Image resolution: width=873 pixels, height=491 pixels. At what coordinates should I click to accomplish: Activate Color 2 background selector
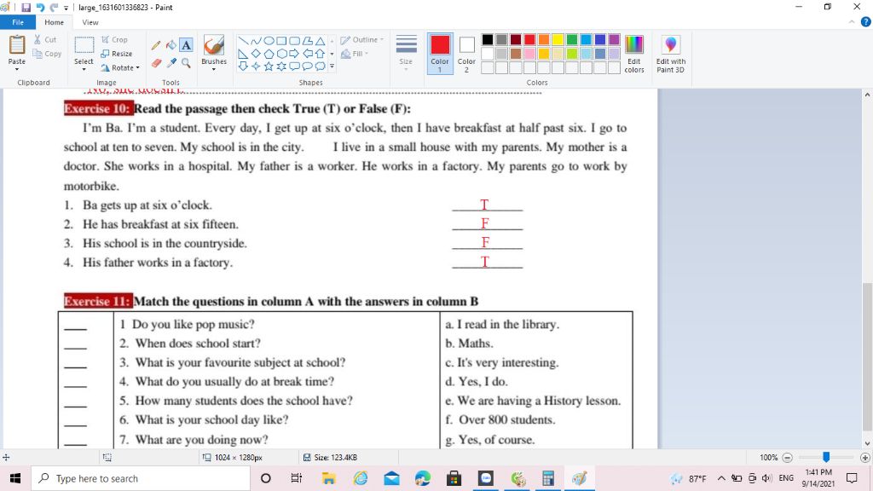coord(466,54)
